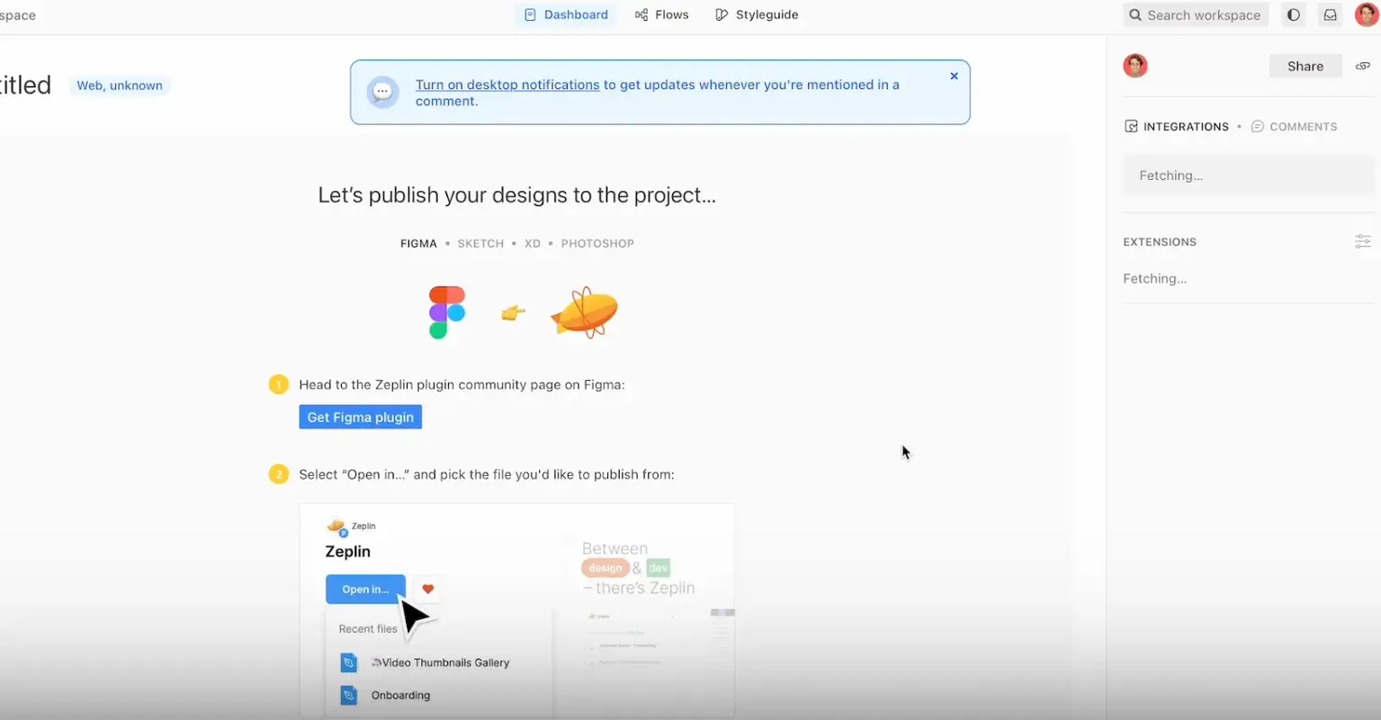The width and height of the screenshot is (1381, 720).
Task: Close the desktop notifications banner
Action: coord(955,76)
